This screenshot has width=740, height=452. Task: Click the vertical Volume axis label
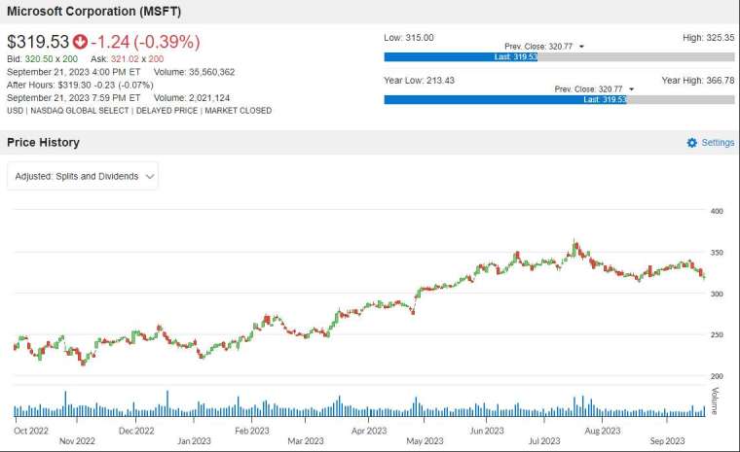tap(715, 401)
